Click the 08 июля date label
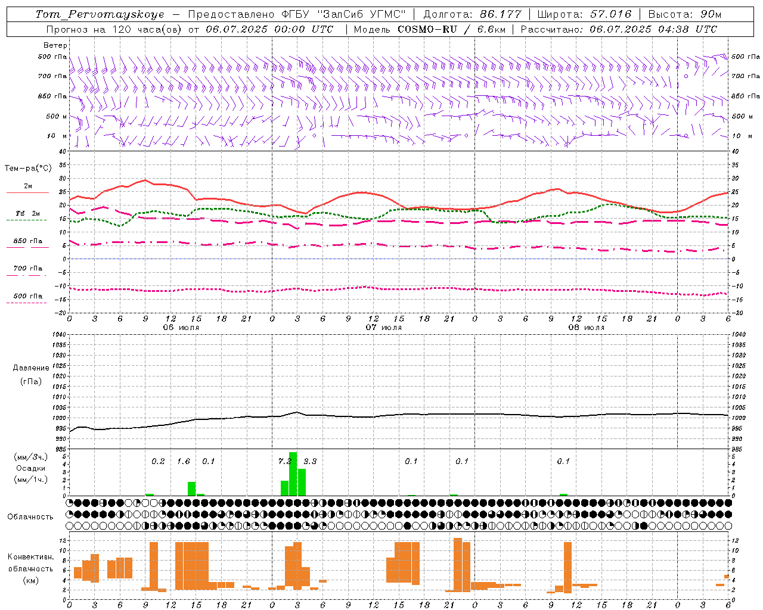This screenshot has width=763, height=610. pyautogui.click(x=587, y=327)
